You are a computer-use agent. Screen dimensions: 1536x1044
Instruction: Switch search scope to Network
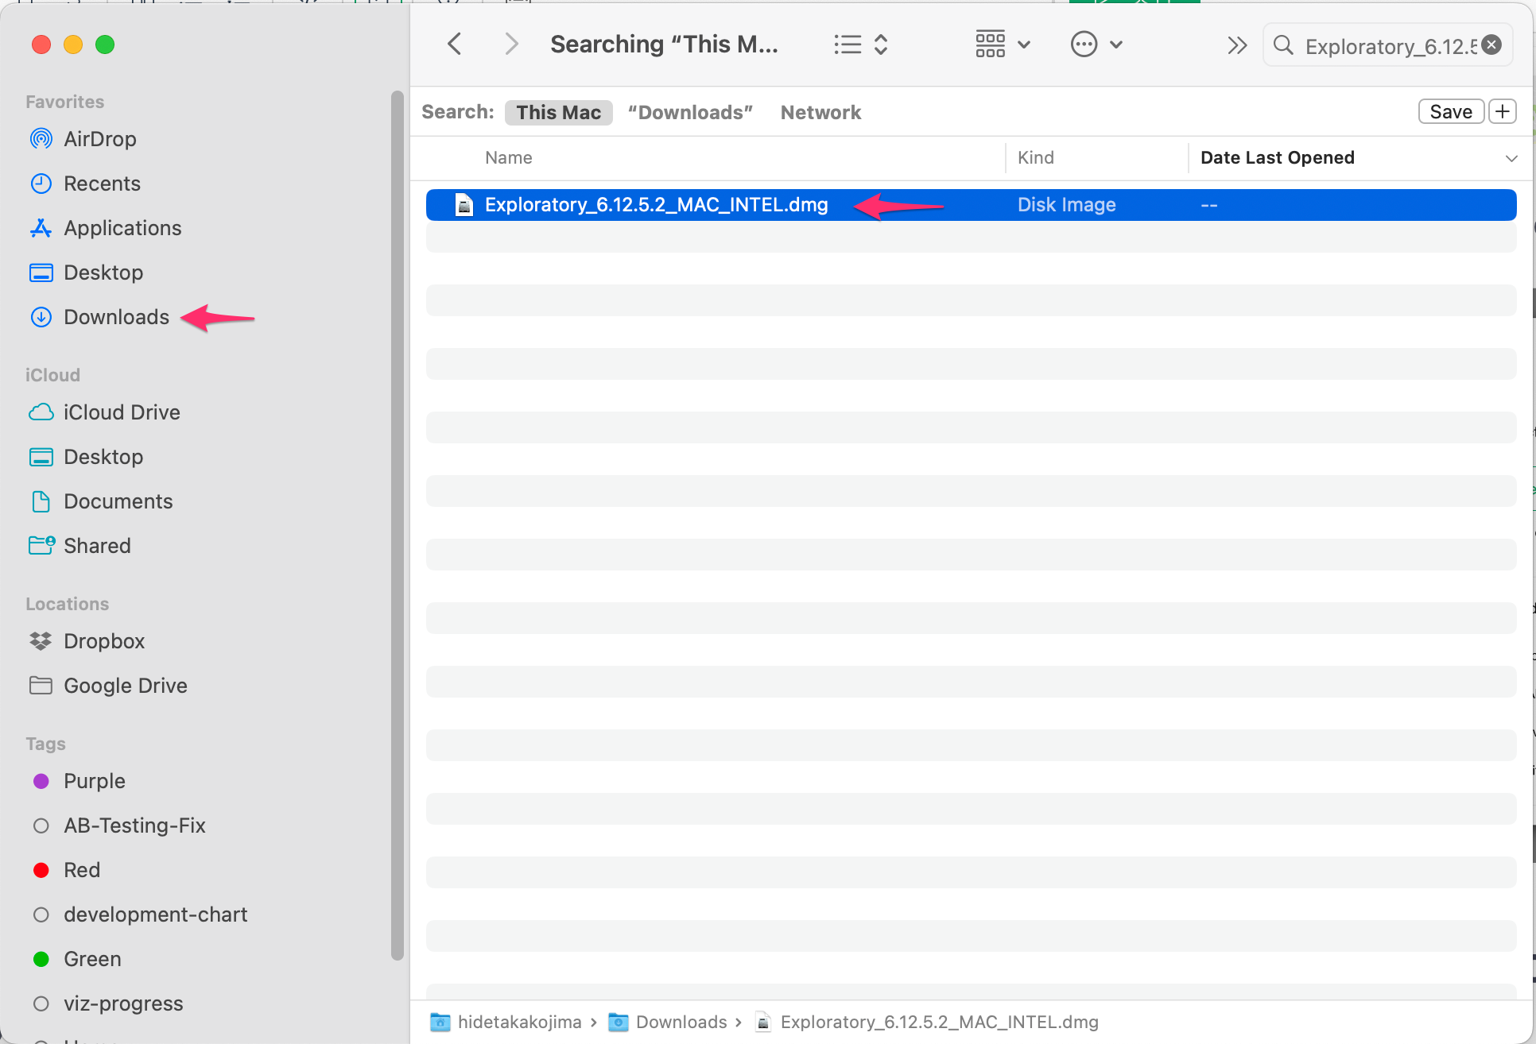click(820, 112)
